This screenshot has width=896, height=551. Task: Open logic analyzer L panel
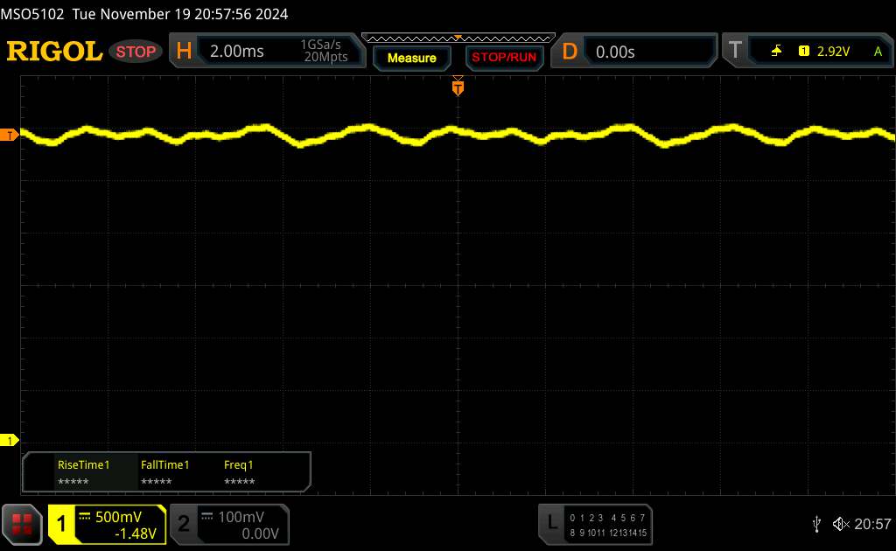[551, 523]
